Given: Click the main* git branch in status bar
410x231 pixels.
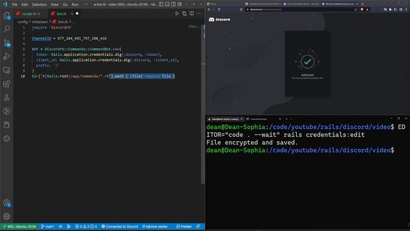Looking at the screenshot, I should click(x=48, y=227).
